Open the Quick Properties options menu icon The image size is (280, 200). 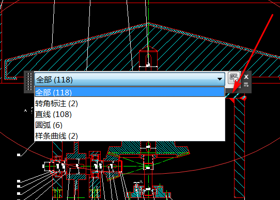pos(246,85)
